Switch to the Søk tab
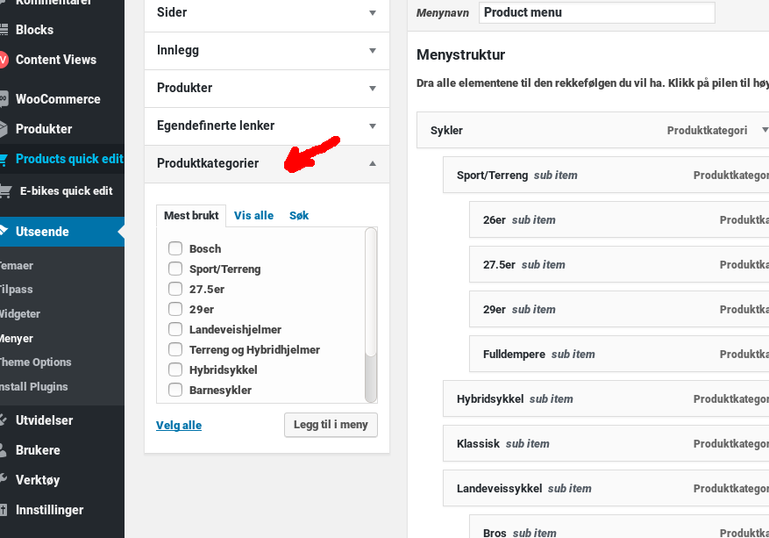Screen dimensions: 769x538 coord(299,216)
